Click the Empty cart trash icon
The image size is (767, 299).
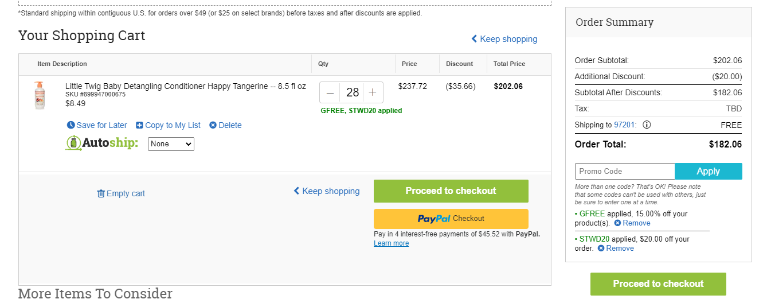pyautogui.click(x=101, y=193)
